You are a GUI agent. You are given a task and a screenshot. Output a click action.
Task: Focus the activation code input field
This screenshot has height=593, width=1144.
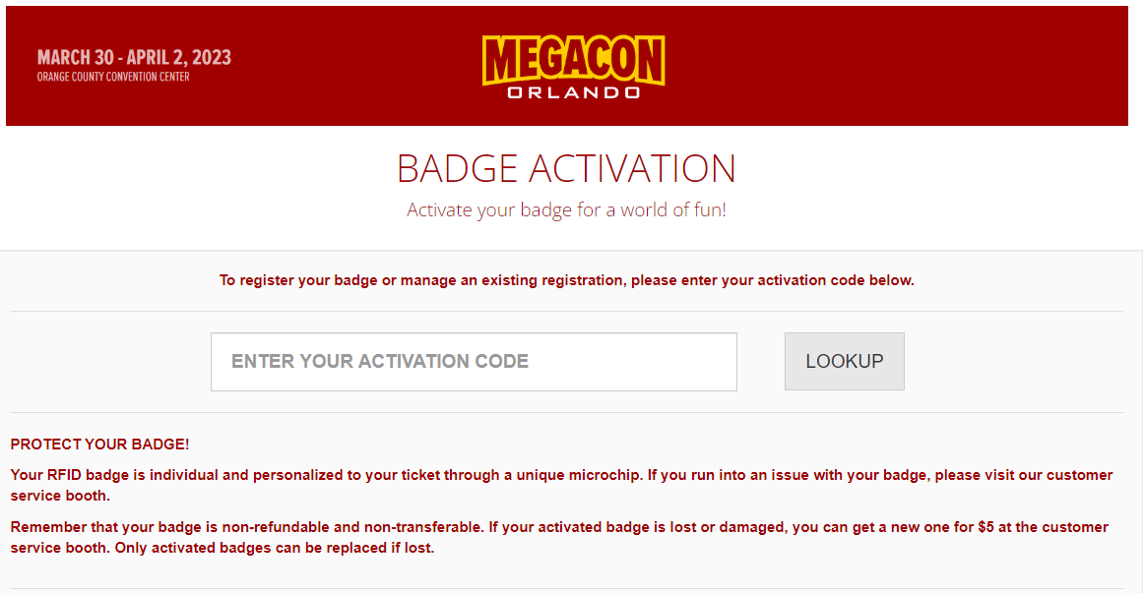coord(474,362)
